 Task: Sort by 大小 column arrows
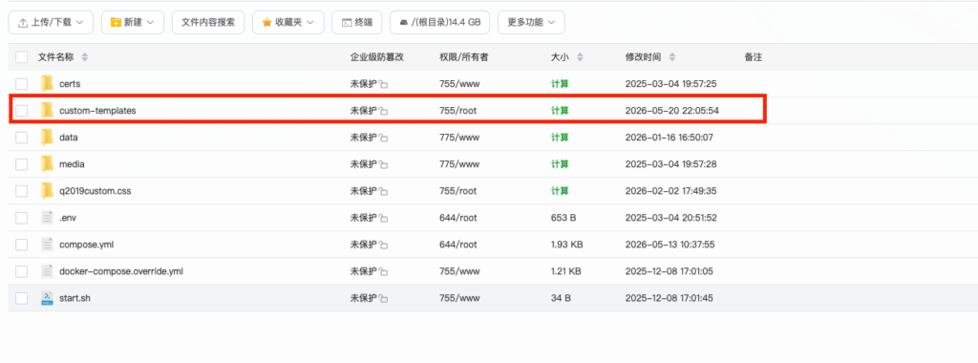click(x=580, y=57)
